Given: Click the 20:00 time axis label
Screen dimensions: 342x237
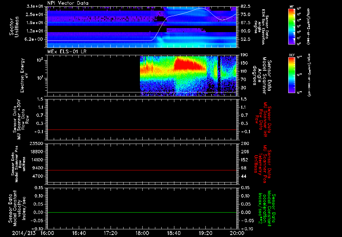Looking at the screenshot, I should (x=237, y=233).
